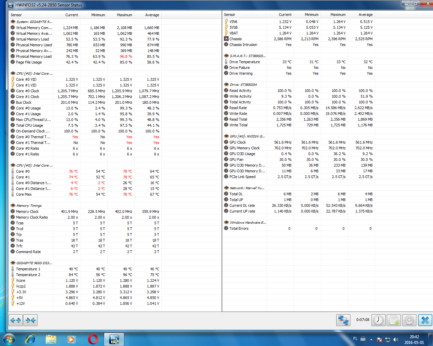Launch Internet Explorer from the taskbar
The image size is (433, 346).
pos(30,339)
